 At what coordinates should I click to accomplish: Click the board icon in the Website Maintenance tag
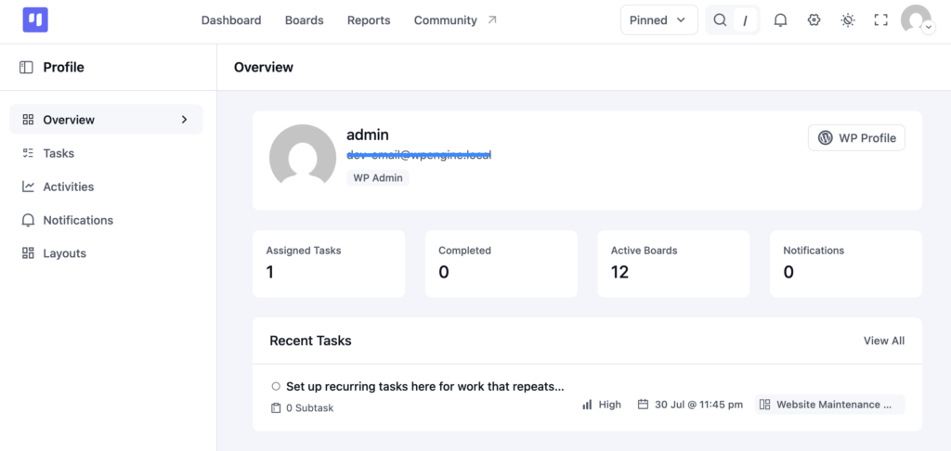point(765,405)
